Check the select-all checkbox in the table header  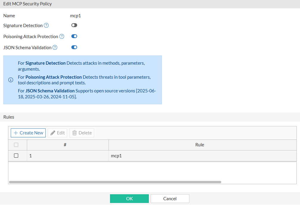point(16,145)
